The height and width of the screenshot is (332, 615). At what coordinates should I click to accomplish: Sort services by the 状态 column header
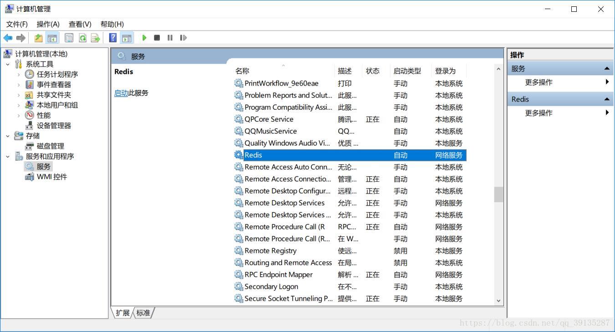[x=376, y=71]
